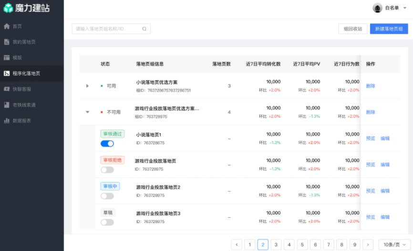Go to page 1
The image size is (413, 251).
point(250,245)
